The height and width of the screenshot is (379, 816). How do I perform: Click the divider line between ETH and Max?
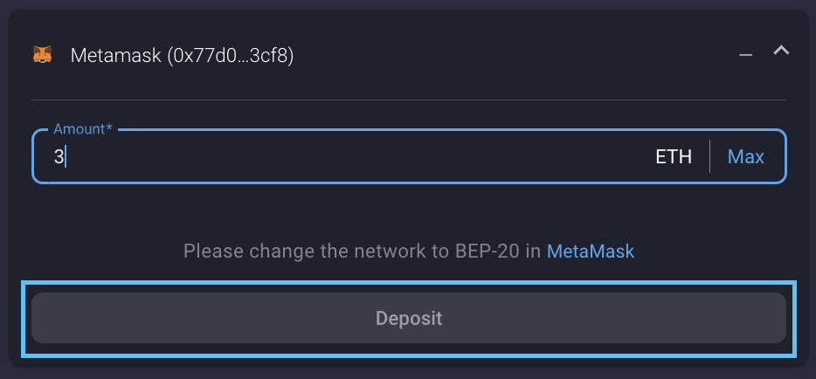709,157
